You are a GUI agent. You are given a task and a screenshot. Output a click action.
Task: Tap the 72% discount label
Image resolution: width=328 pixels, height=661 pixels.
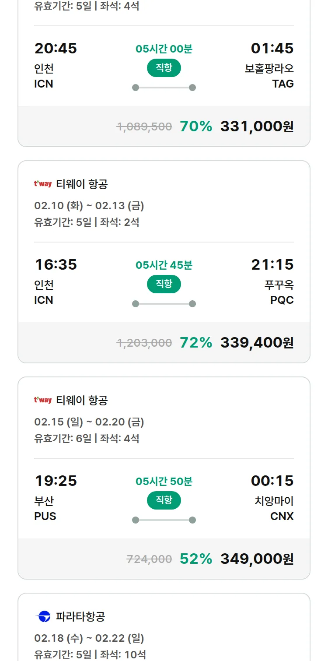(x=196, y=343)
